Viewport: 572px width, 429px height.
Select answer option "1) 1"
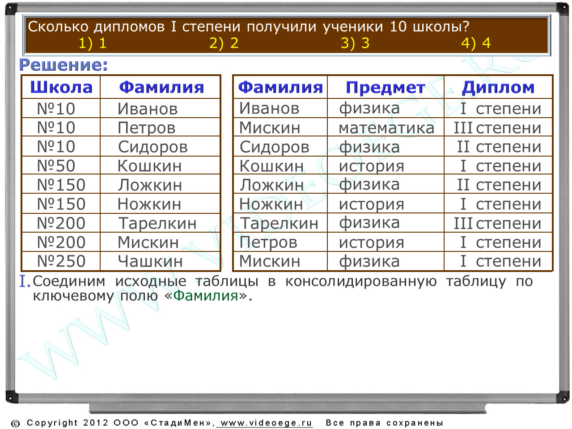click(93, 43)
